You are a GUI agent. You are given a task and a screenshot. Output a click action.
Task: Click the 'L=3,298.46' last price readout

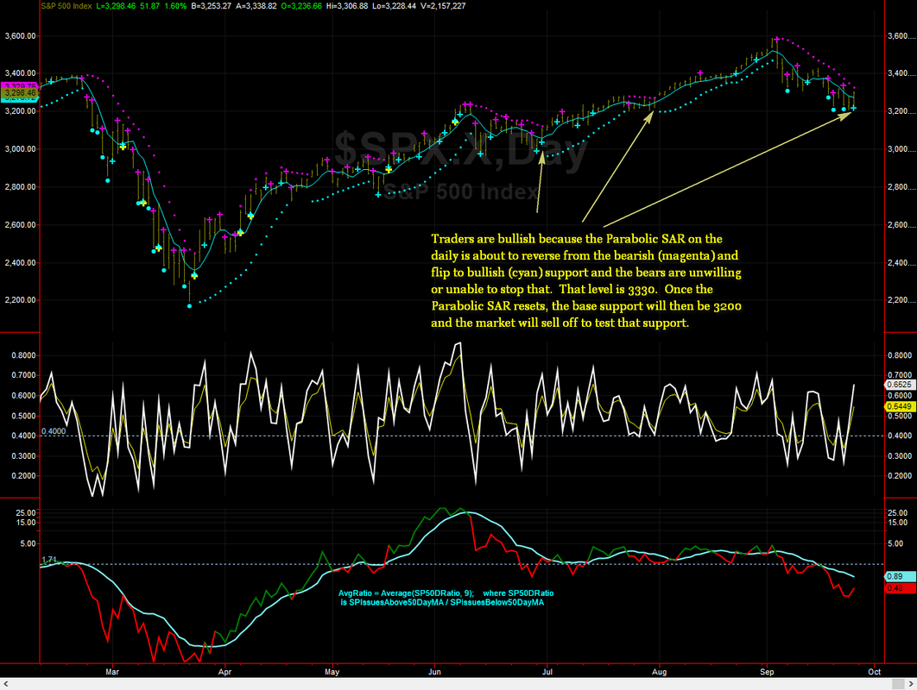pos(117,6)
